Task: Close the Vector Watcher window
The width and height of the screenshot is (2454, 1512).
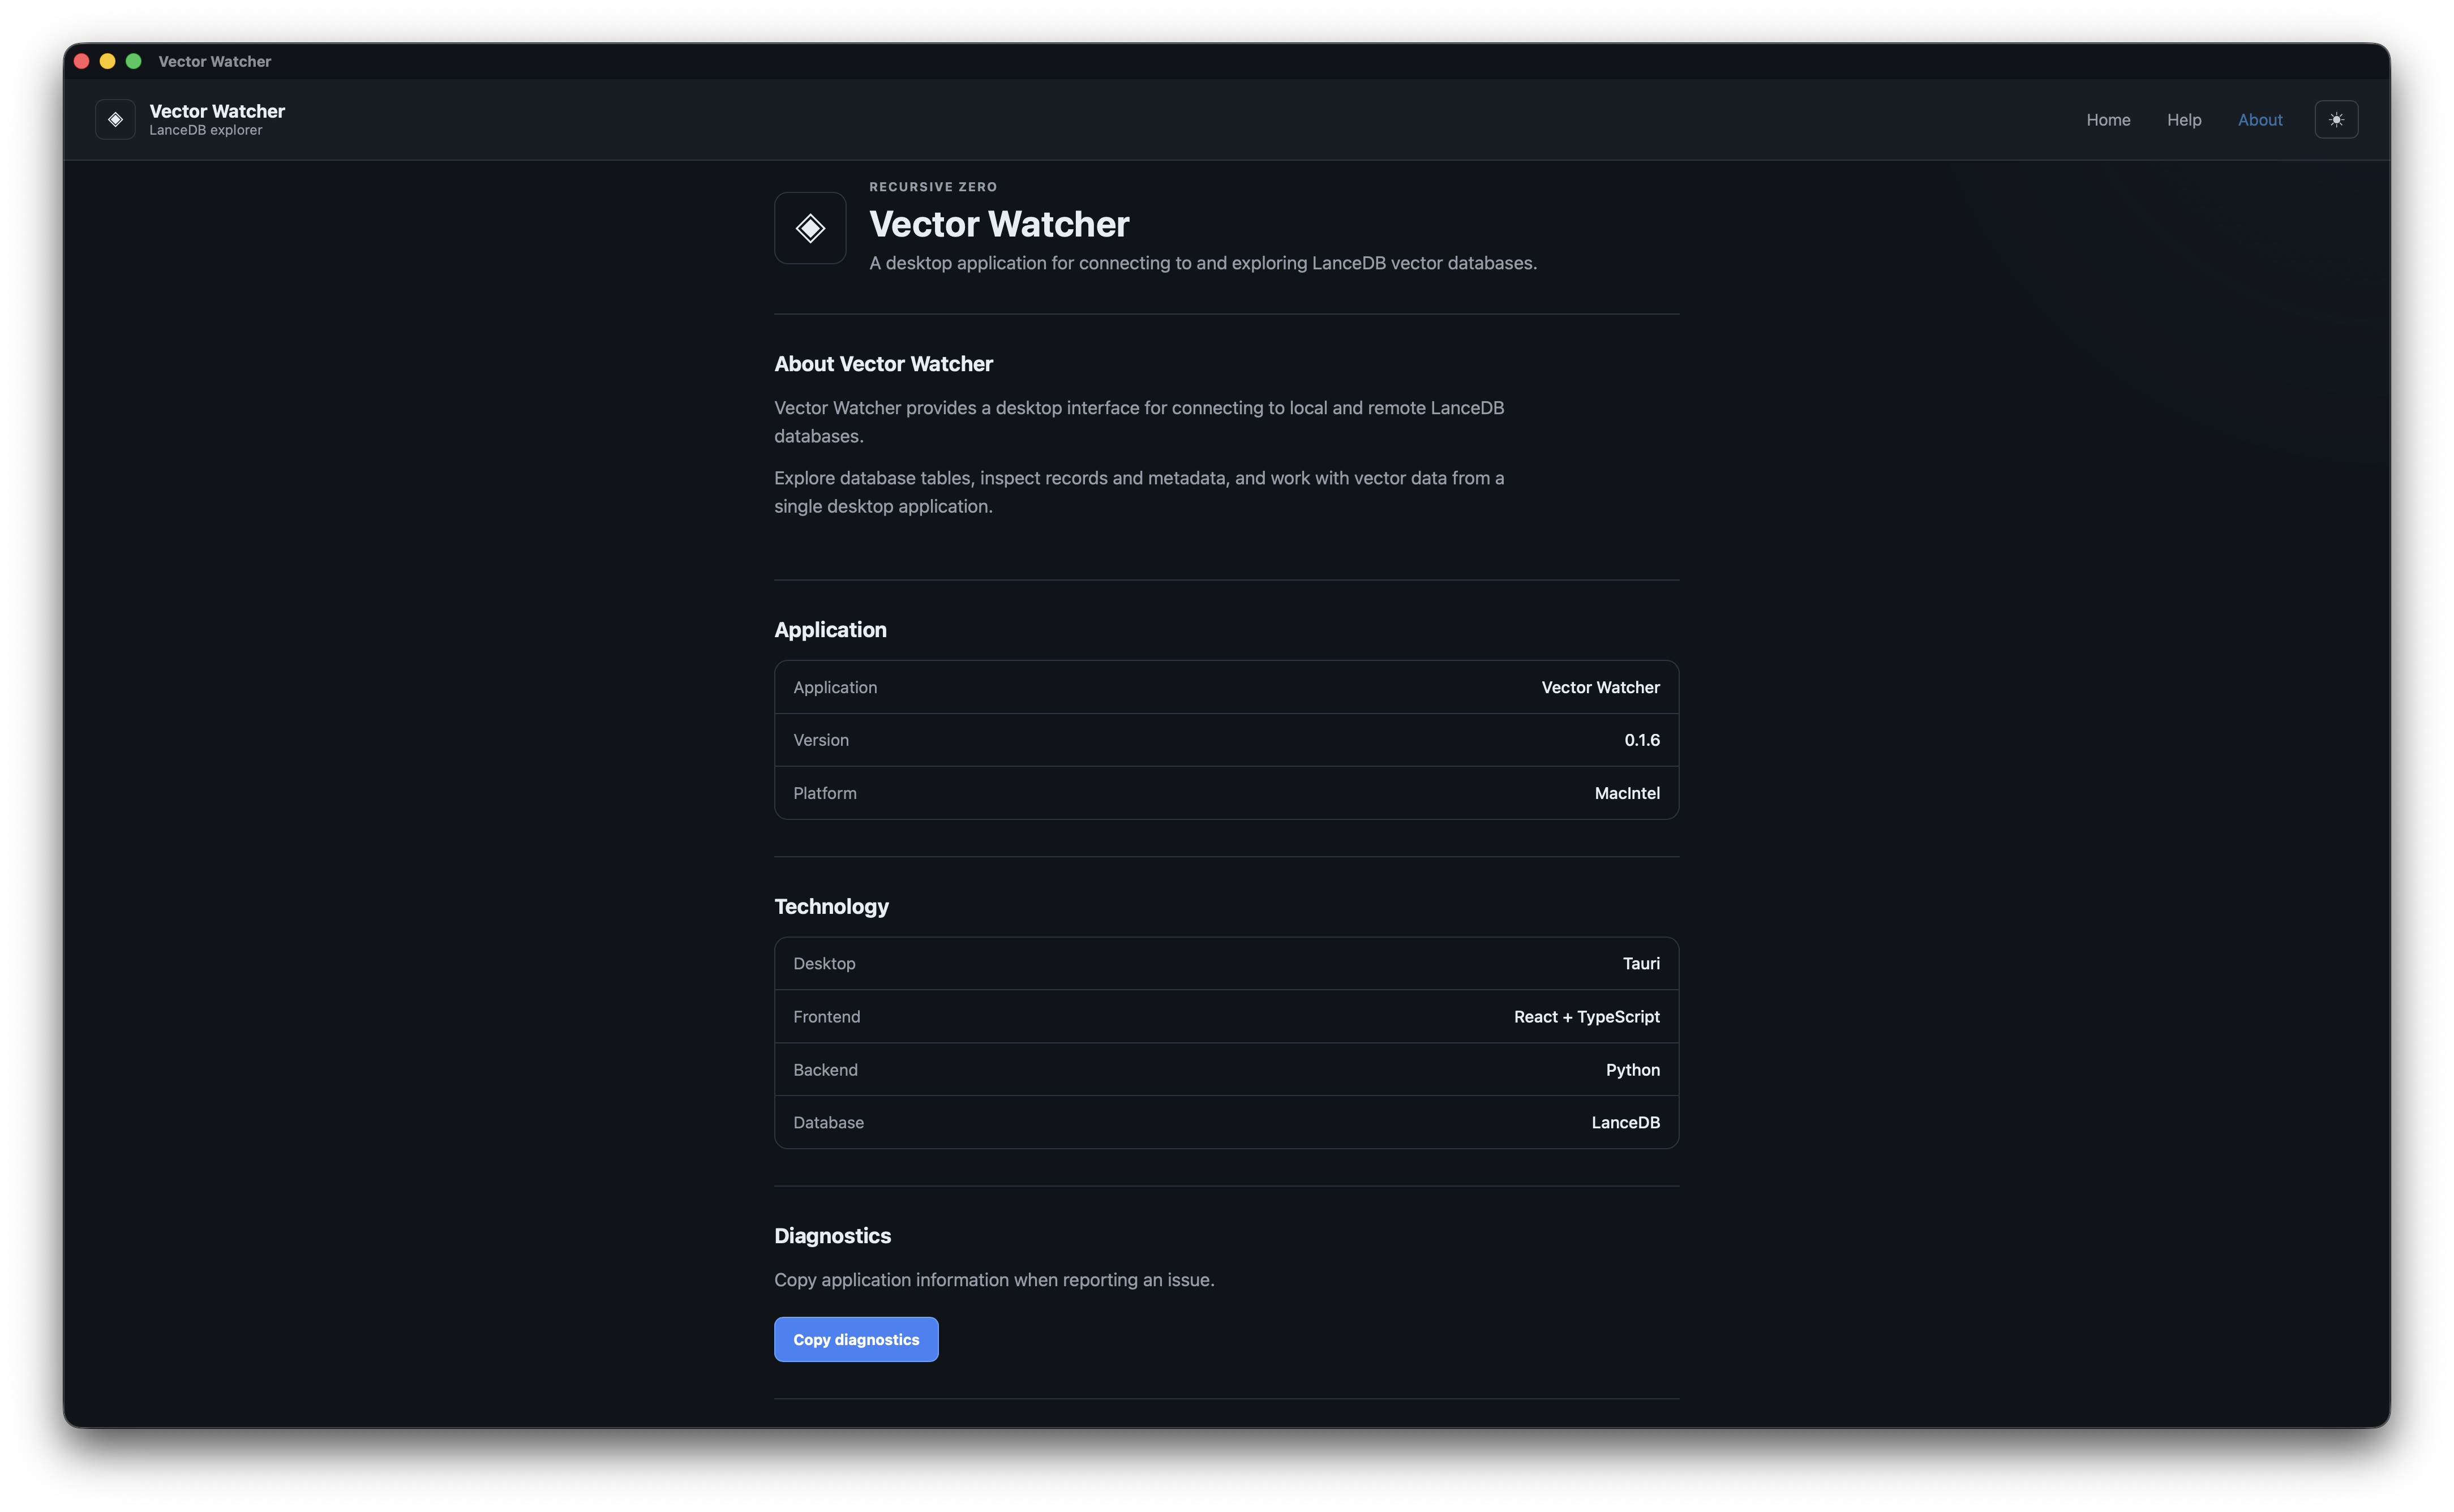Action: click(x=82, y=61)
